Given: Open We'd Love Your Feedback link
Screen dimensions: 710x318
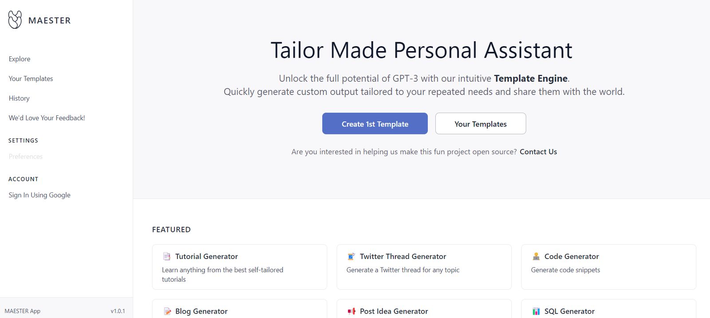Looking at the screenshot, I should pyautogui.click(x=47, y=118).
